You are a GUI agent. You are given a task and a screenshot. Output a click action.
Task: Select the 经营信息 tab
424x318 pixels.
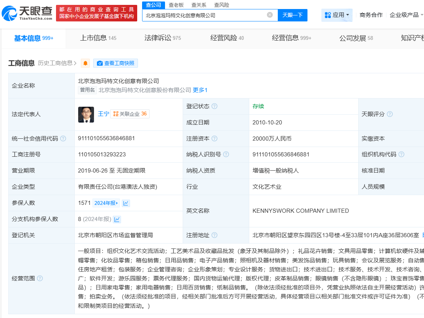tap(292, 38)
